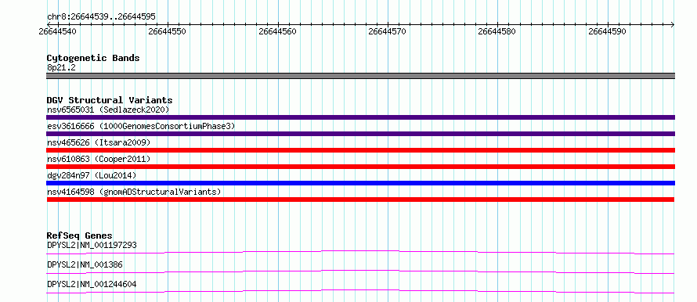Viewport: 697px width, 302px height.
Task: Open dgv284n97 (Lou2014) variant label
Action: pyautogui.click(x=92, y=175)
